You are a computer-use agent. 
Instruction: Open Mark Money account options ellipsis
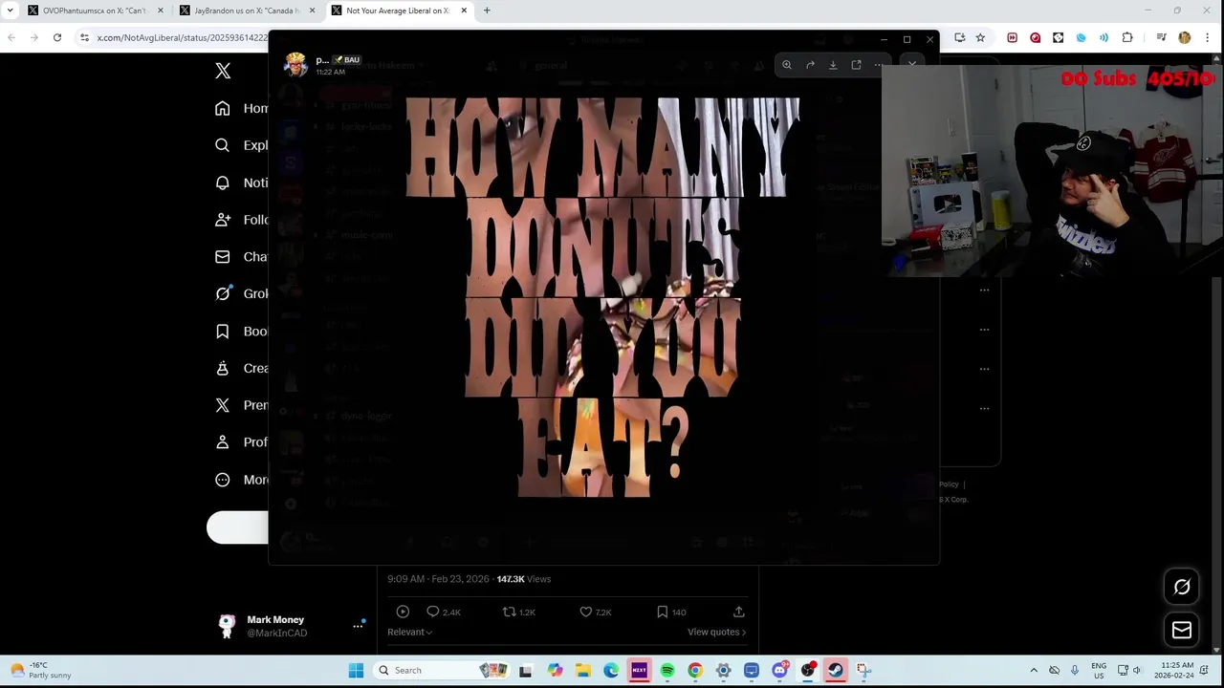click(x=359, y=626)
